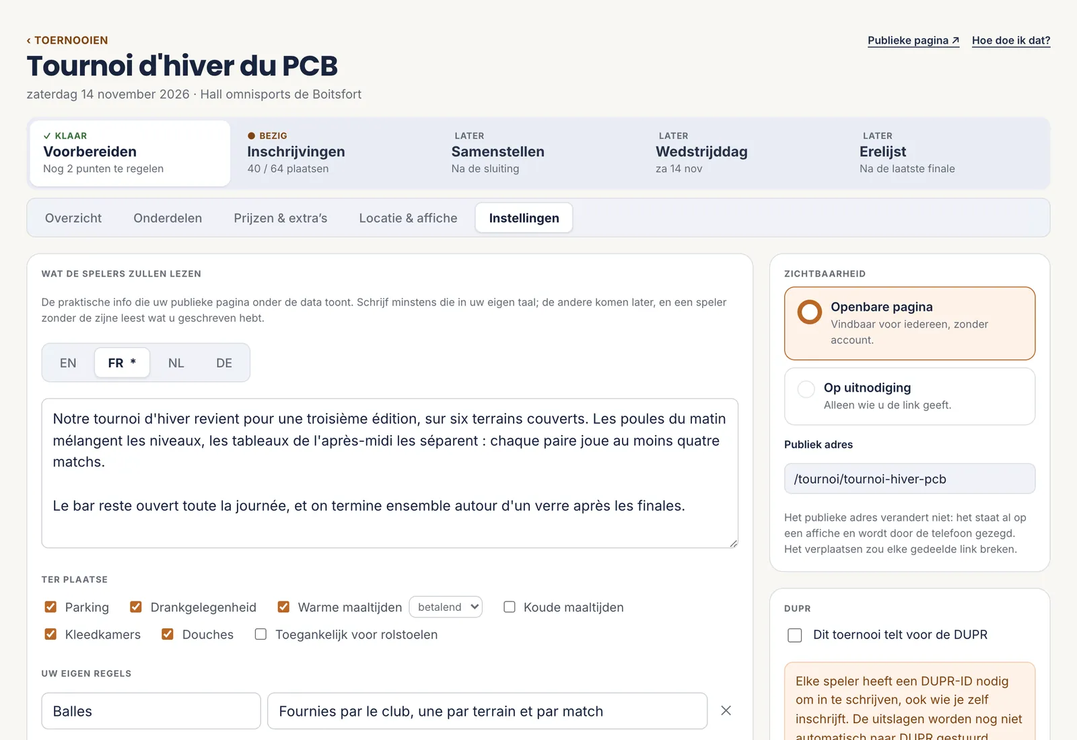Screen dimensions: 1077x740
Task: Enable Toegankelijk voor rolstoelen
Action: (260, 634)
